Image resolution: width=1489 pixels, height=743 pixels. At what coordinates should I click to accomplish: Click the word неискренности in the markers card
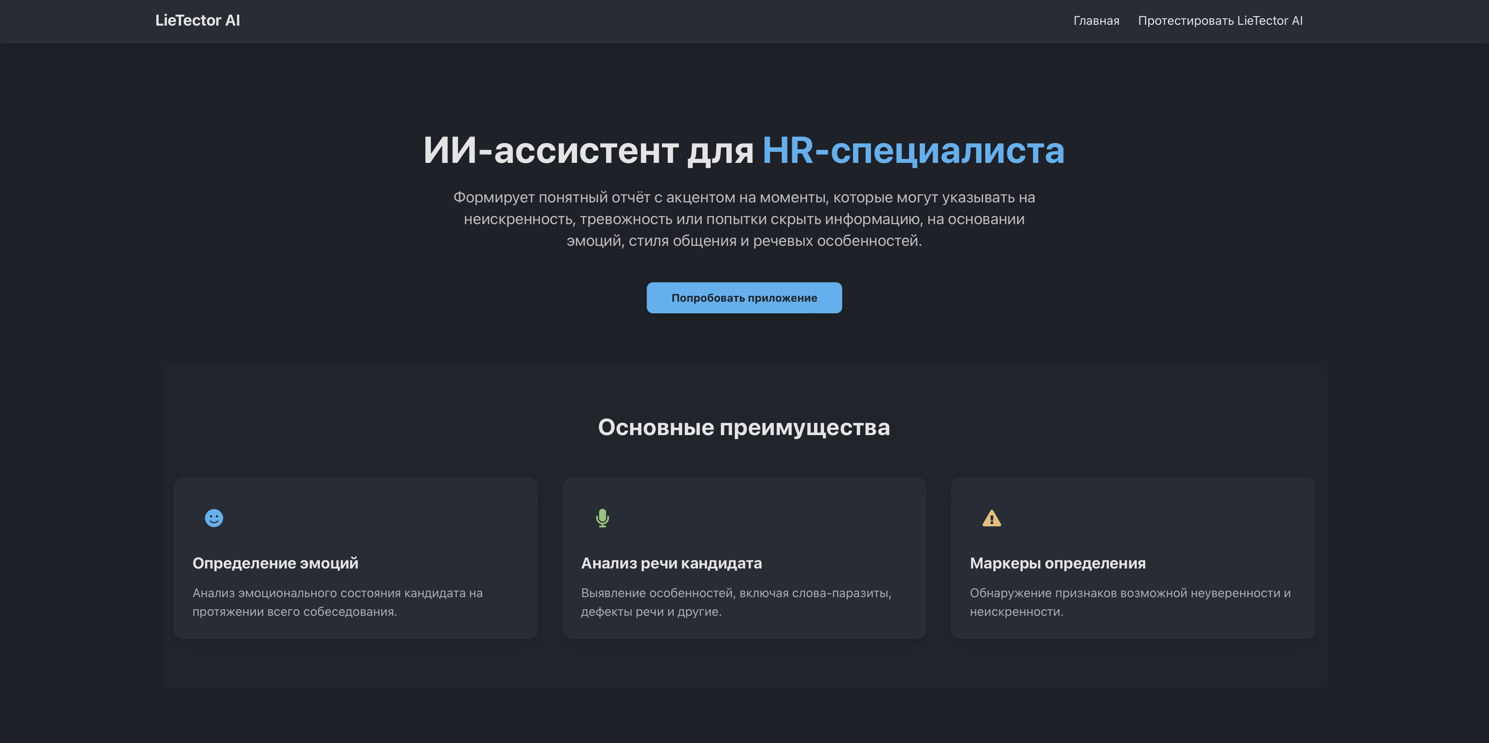coord(1016,612)
